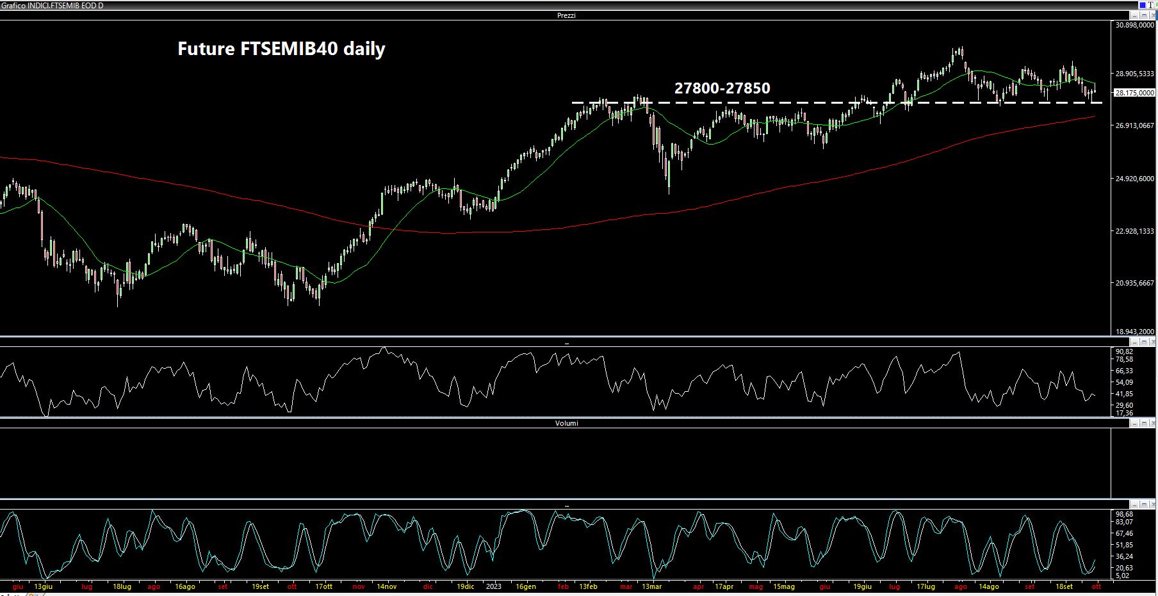The height and width of the screenshot is (596, 1158).
Task: Click the 17ott date on time axis
Action: 324,586
